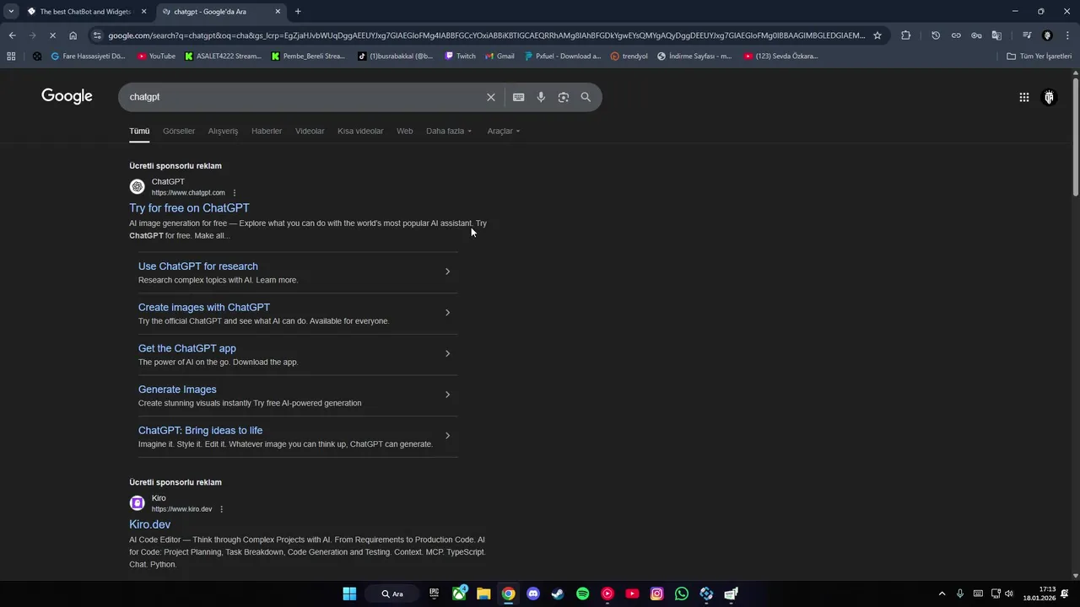Click into the Google search input field

[304, 97]
